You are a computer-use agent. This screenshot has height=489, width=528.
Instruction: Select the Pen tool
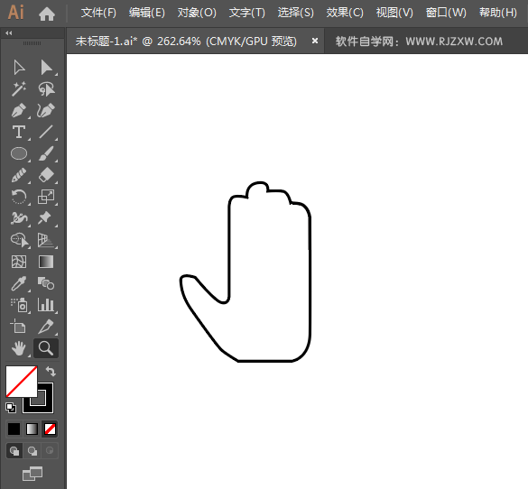click(19, 111)
